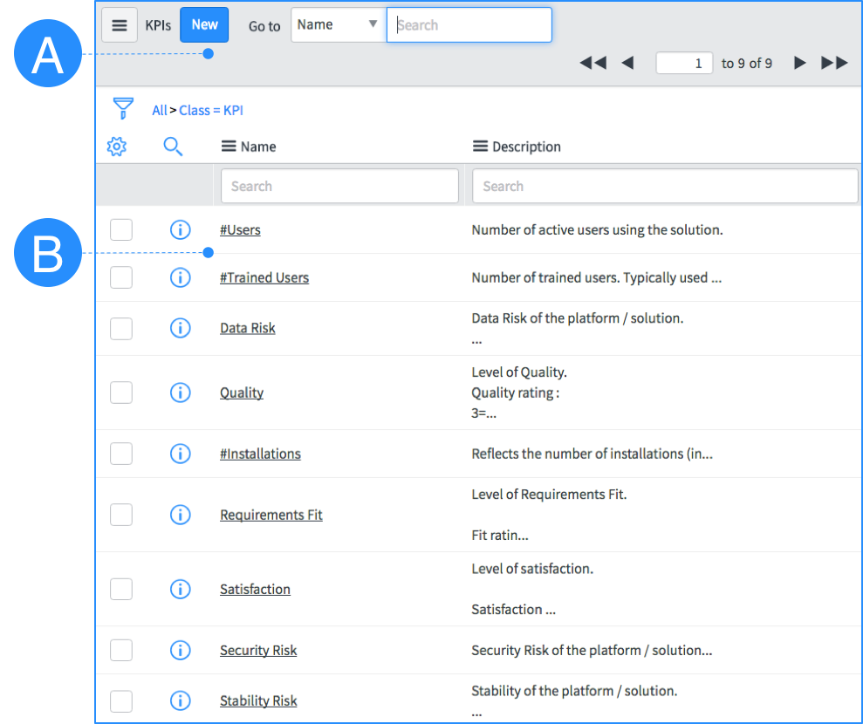Preview Satisfaction record info icon
This screenshot has height=724, width=863.
pos(180,589)
